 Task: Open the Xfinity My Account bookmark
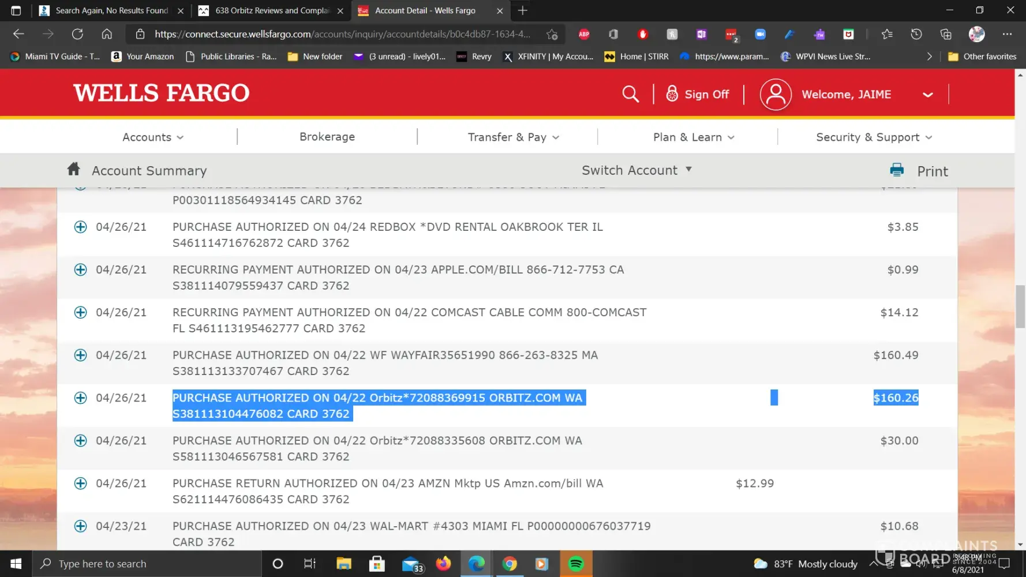click(548, 57)
